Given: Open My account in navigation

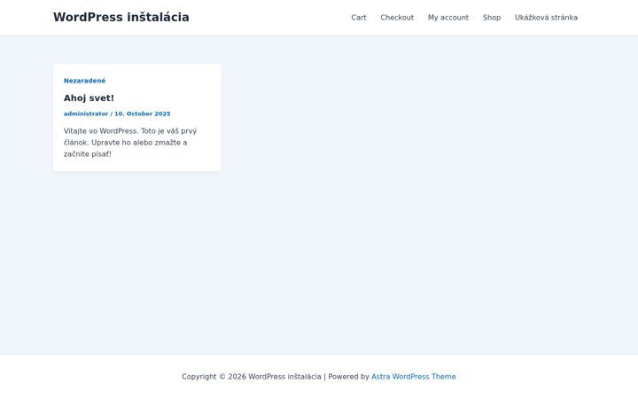Looking at the screenshot, I should (x=448, y=18).
